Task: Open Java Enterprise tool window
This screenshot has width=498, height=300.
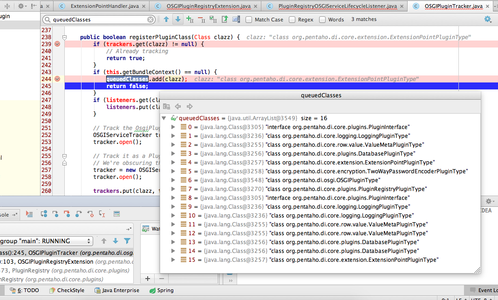Action: (117, 290)
